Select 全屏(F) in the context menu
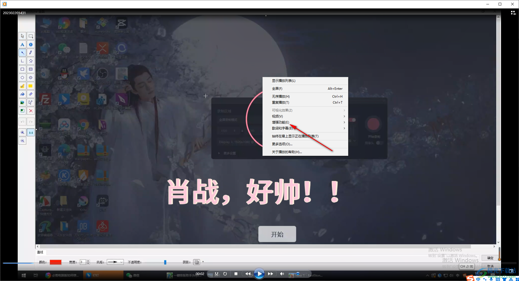 click(305, 88)
